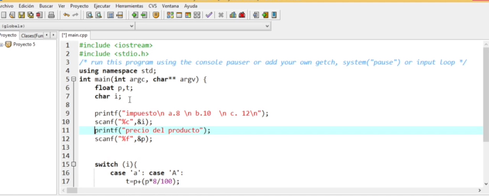The height and width of the screenshot is (196, 489).
Task: Open Find with magnifier toolbar icon
Action: (89, 15)
